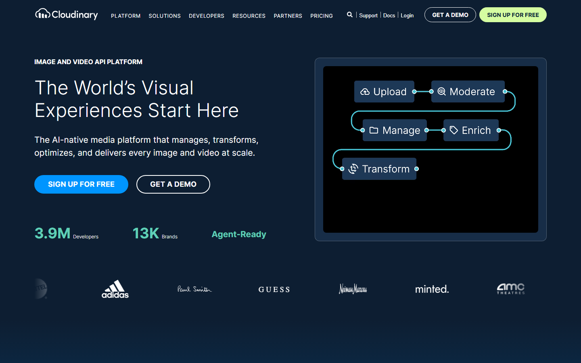The height and width of the screenshot is (363, 581).
Task: Open the Support link
Action: [x=368, y=15]
